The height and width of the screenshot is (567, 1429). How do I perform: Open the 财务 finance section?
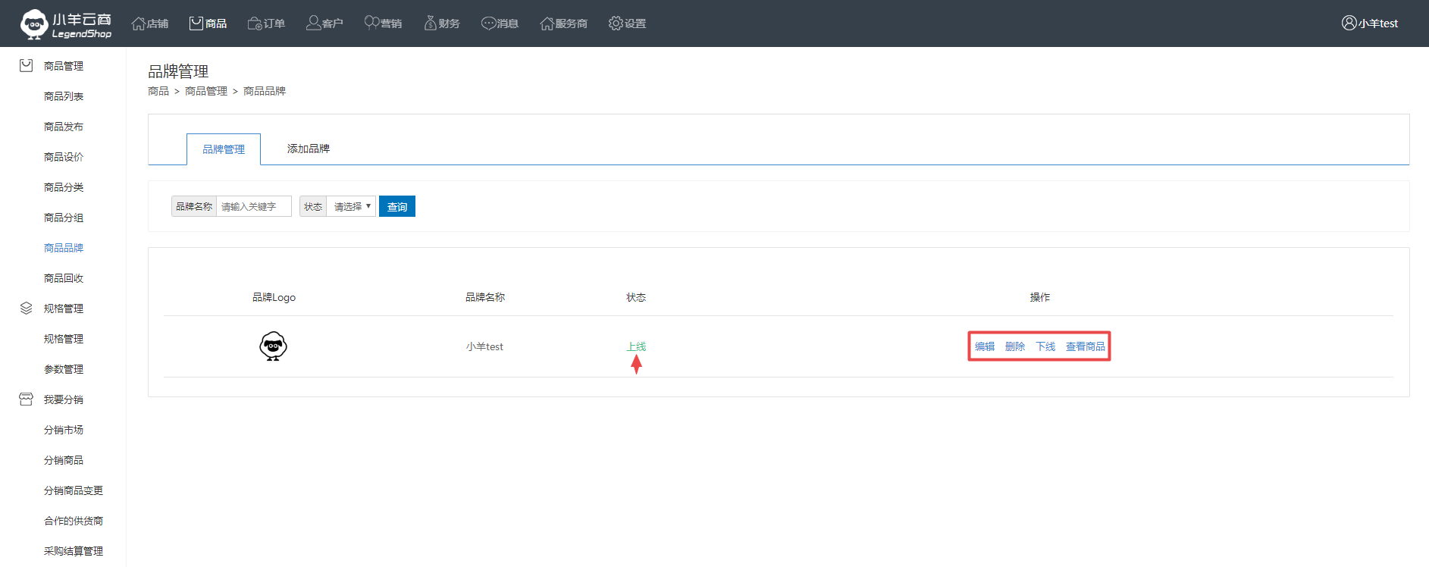[x=441, y=23]
